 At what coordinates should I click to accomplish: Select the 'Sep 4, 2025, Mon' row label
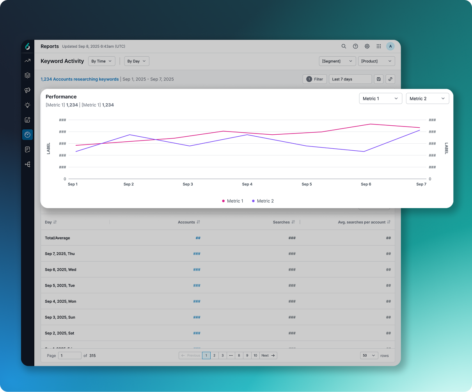60,301
